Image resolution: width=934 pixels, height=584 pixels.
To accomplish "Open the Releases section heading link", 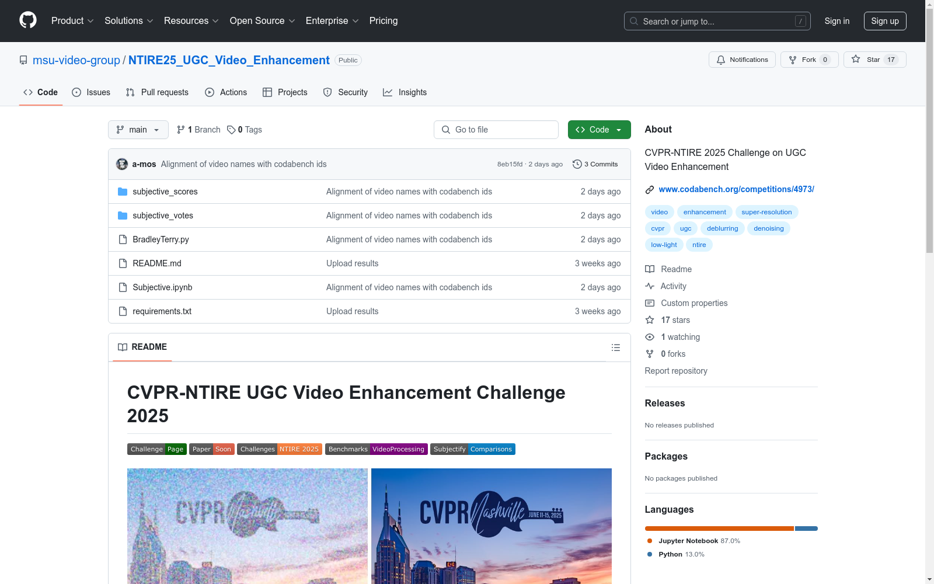I will coord(665,404).
